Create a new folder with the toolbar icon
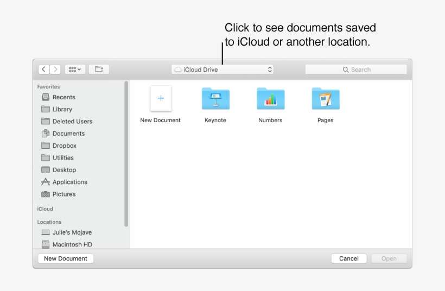Screen dimensions: 445x291 99,69
